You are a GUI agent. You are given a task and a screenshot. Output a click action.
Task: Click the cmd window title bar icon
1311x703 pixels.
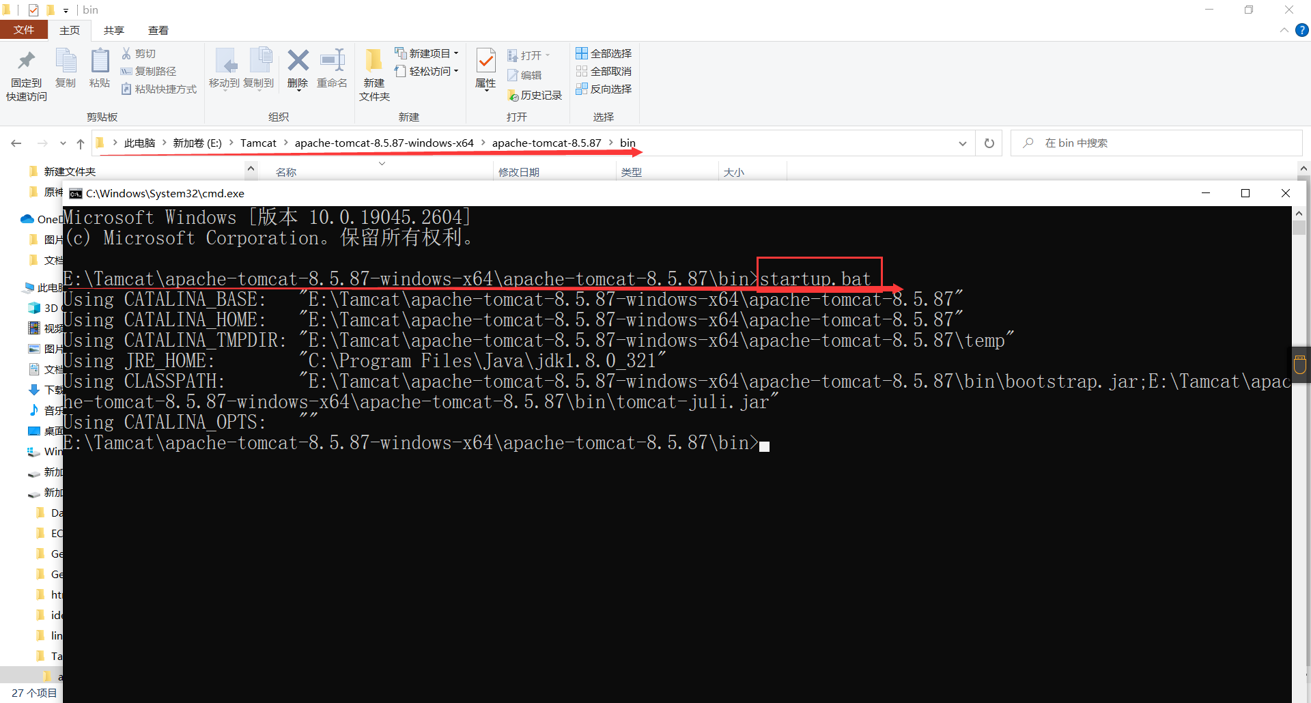(76, 194)
